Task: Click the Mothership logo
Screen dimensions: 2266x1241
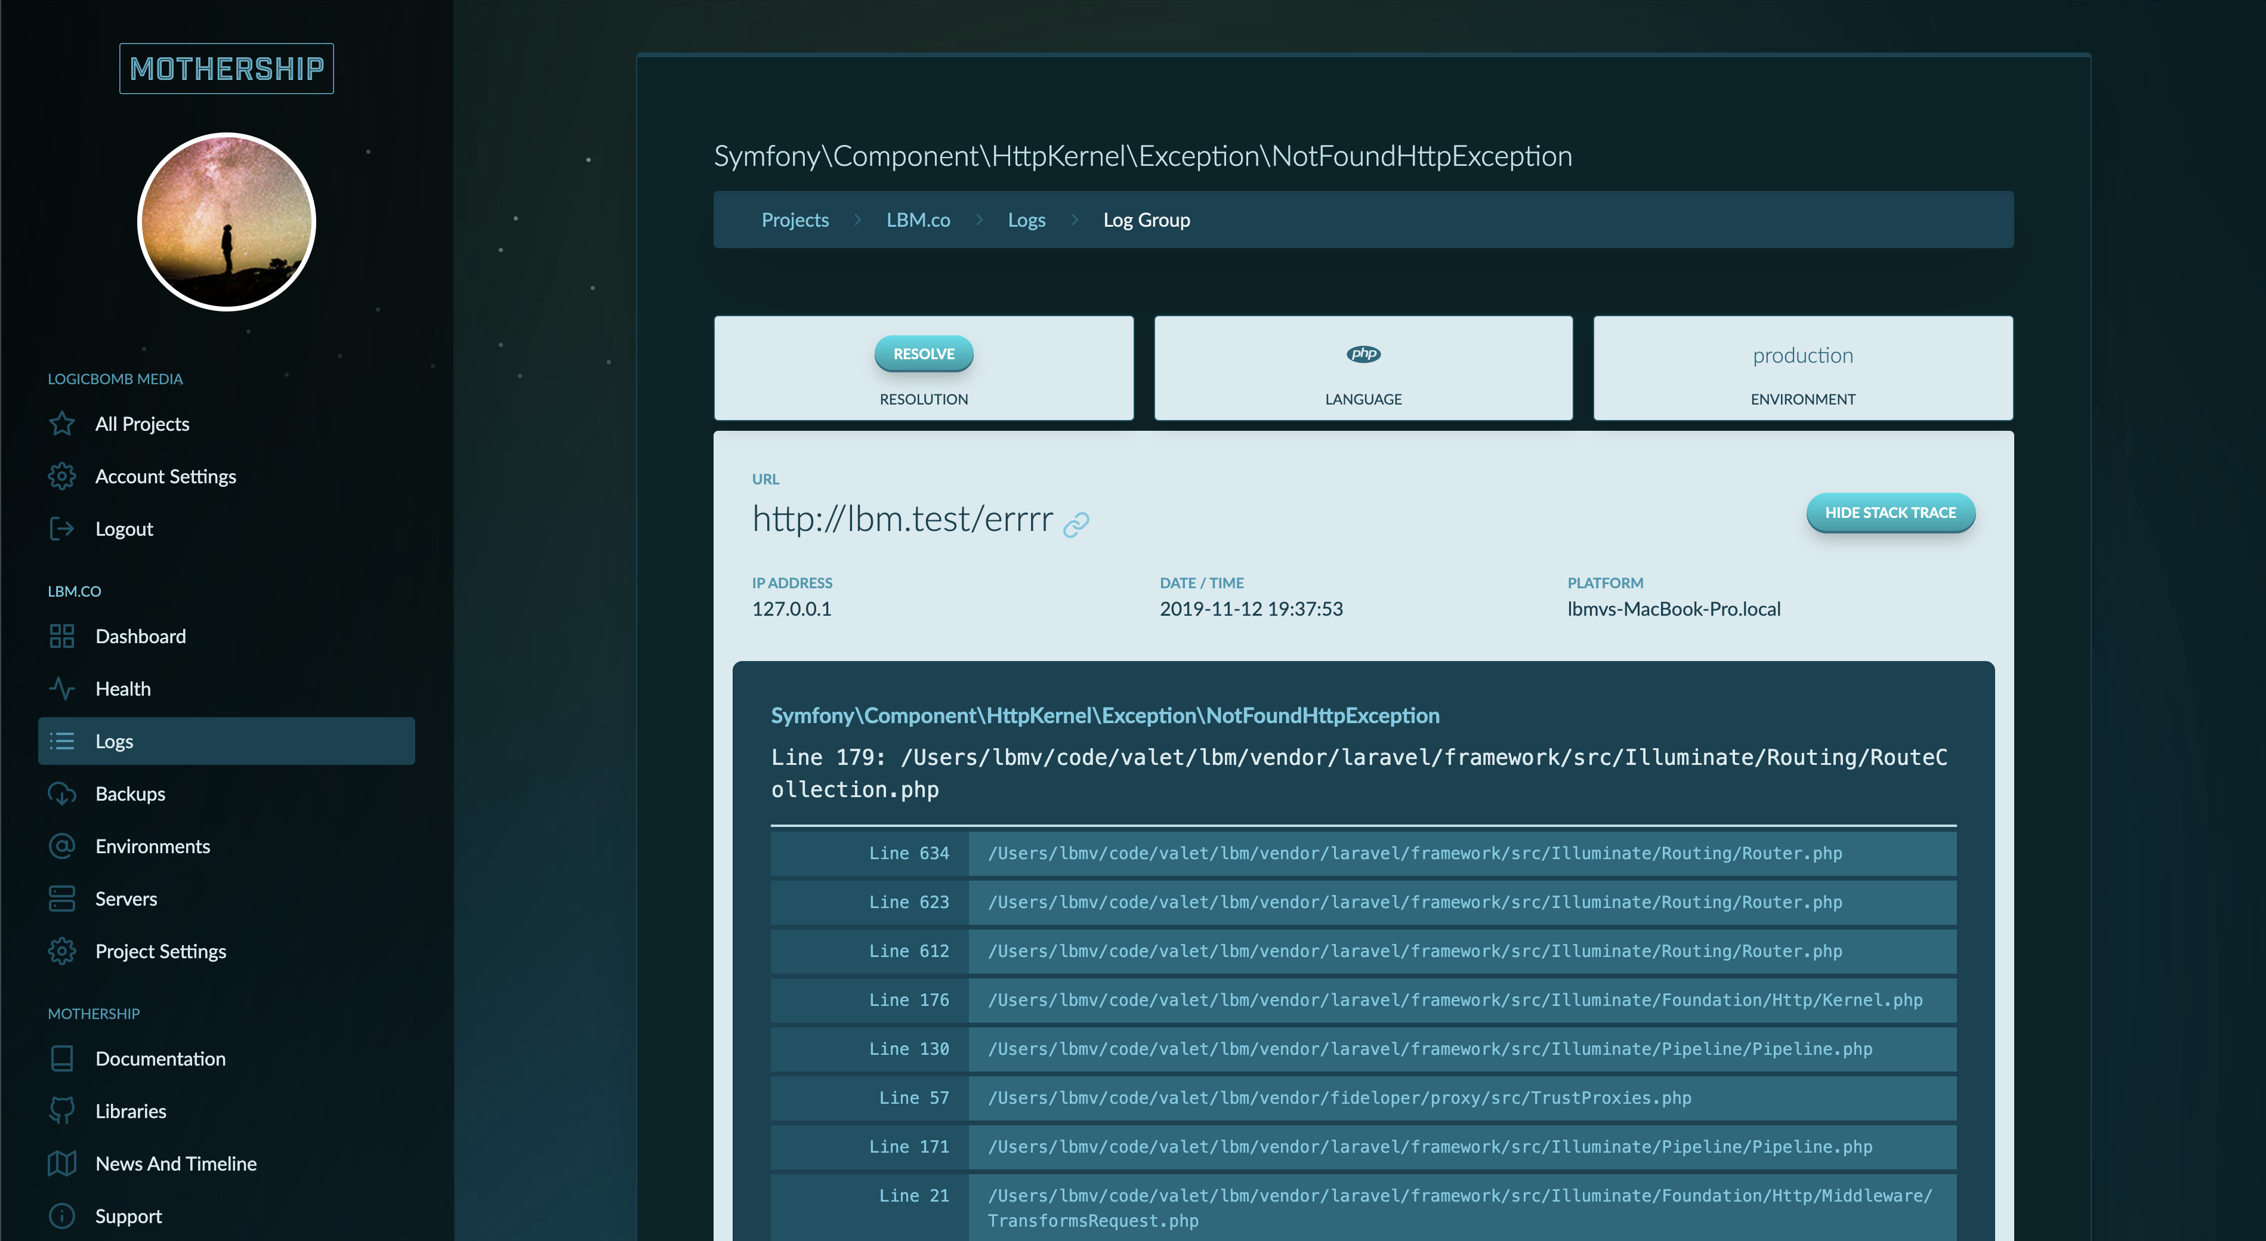Action: [226, 68]
